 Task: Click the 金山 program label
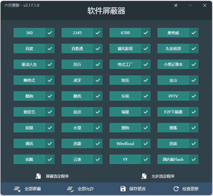pyautogui.click(x=173, y=80)
